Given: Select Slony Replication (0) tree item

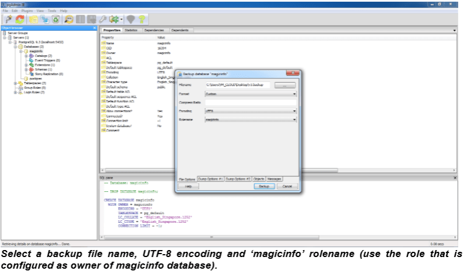Looking at the screenshot, I should [49, 74].
